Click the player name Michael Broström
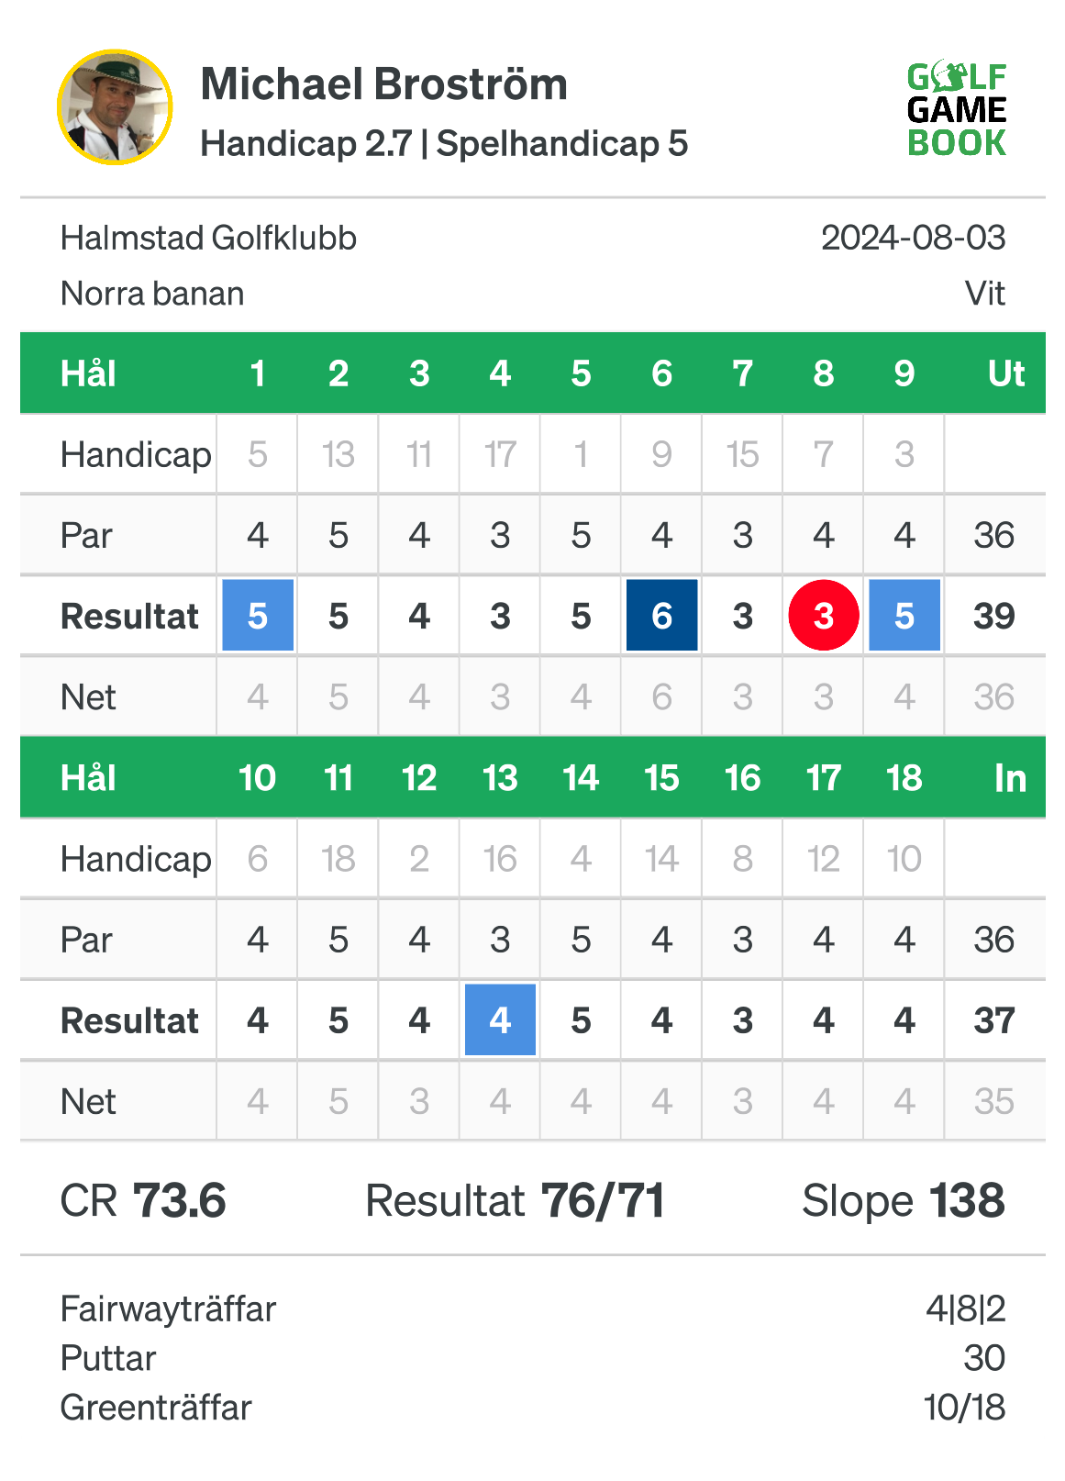Image resolution: width=1065 pixels, height=1481 pixels. click(384, 84)
